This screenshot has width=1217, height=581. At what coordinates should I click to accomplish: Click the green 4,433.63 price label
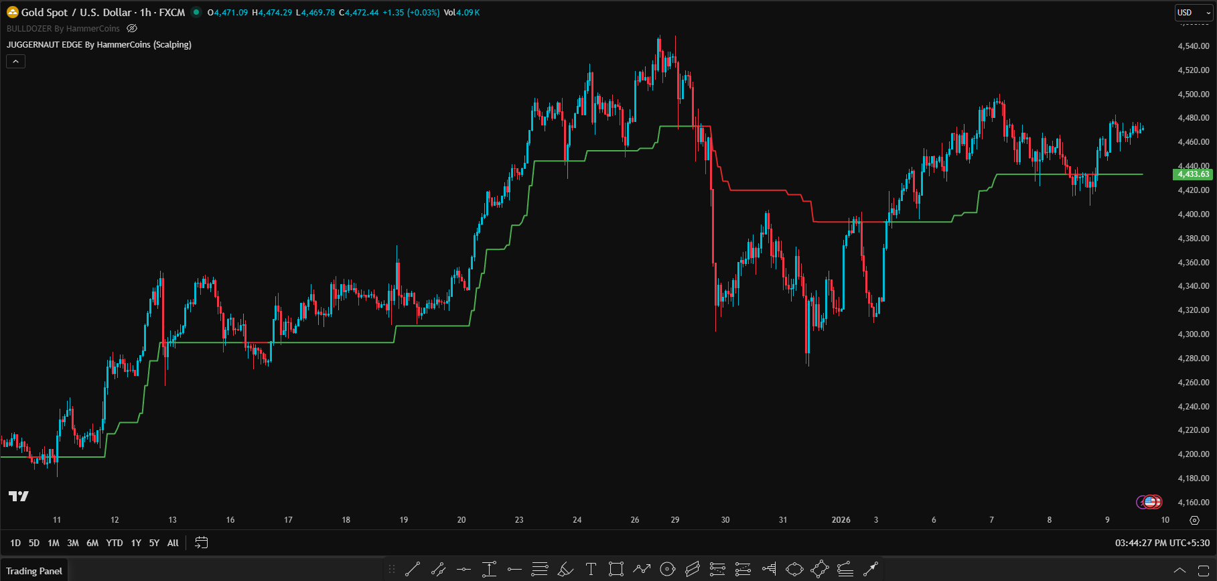1193,174
